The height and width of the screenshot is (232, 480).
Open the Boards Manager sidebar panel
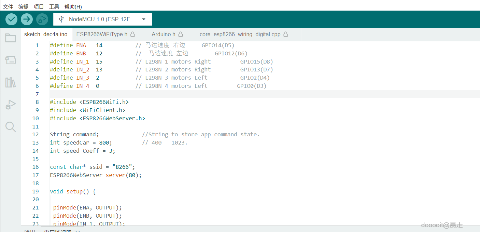pyautogui.click(x=11, y=60)
